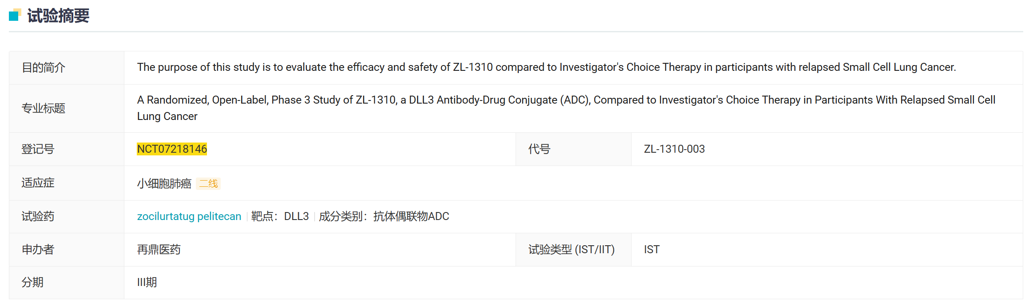Click the study purpose description text
This screenshot has width=1029, height=305.
[546, 67]
